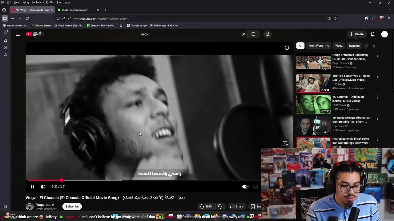Open the Bookmarks menu

click(x=38, y=2)
